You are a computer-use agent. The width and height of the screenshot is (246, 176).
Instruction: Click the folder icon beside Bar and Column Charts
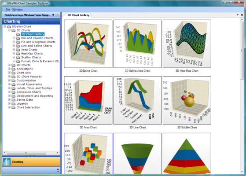click(18, 38)
